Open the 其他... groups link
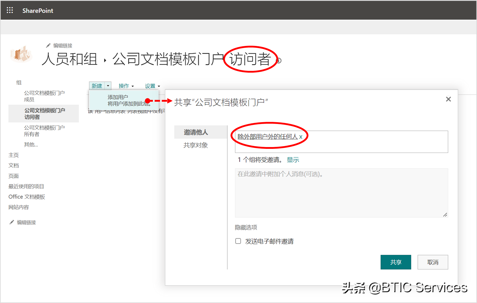The width and height of the screenshot is (477, 303). [31, 145]
